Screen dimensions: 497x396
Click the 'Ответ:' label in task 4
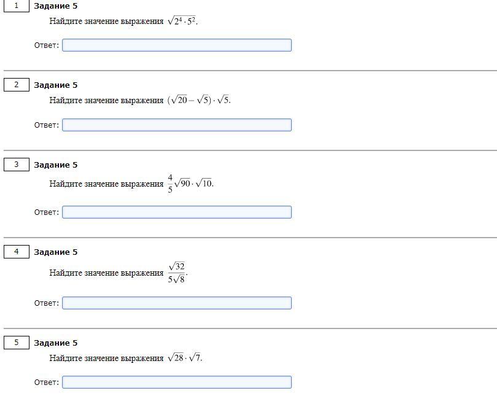point(47,303)
